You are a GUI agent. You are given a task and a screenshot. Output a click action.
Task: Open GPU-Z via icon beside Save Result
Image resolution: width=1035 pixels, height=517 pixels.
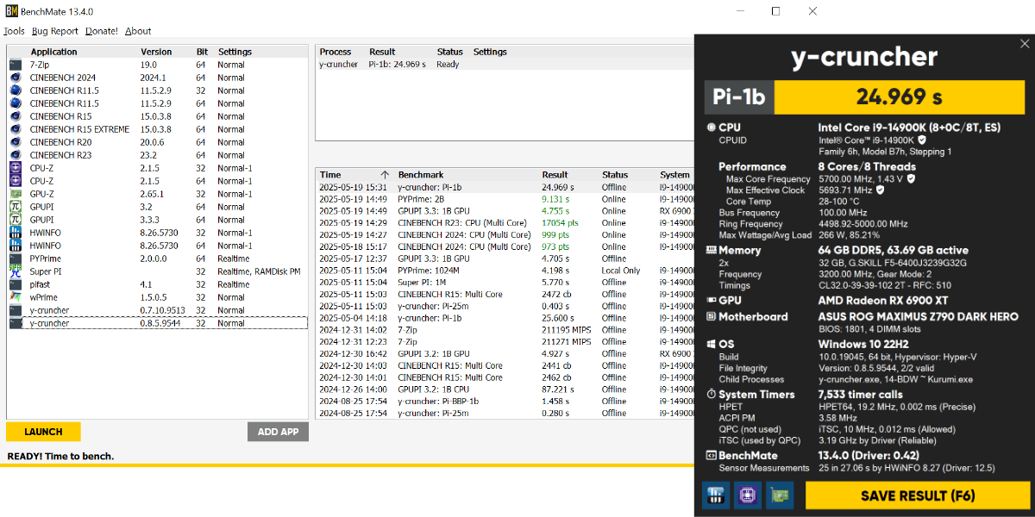click(x=780, y=495)
